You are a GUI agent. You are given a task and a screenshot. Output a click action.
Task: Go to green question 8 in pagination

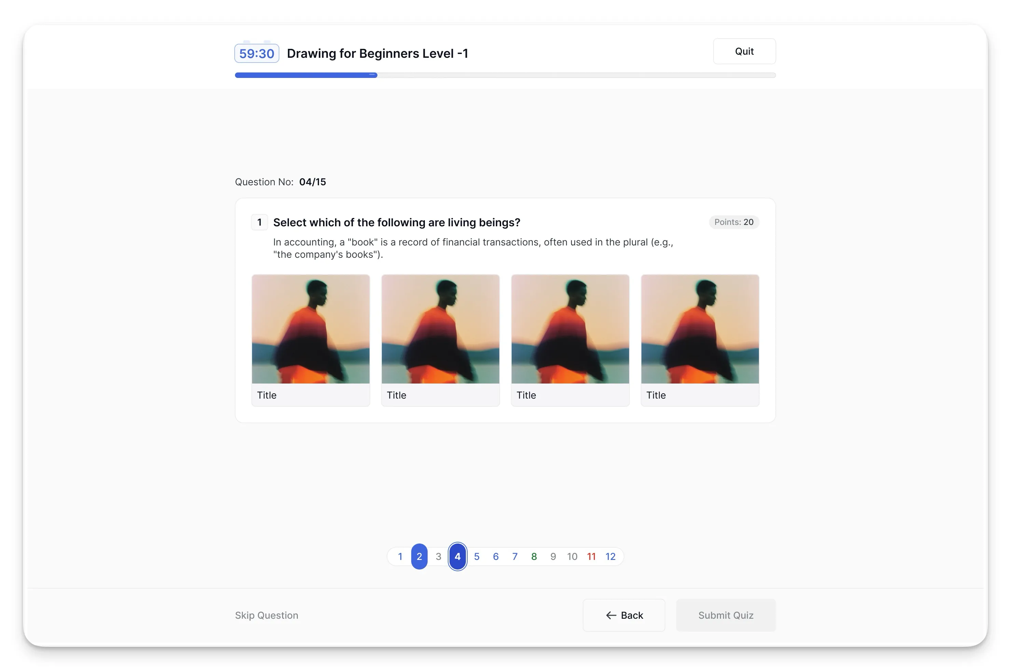click(x=534, y=557)
